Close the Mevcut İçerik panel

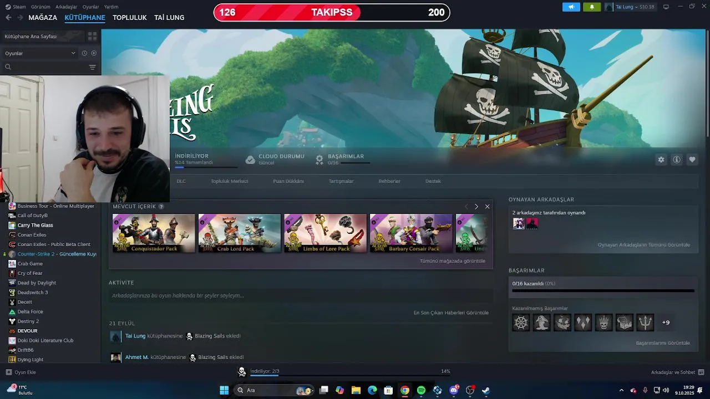[x=487, y=207]
